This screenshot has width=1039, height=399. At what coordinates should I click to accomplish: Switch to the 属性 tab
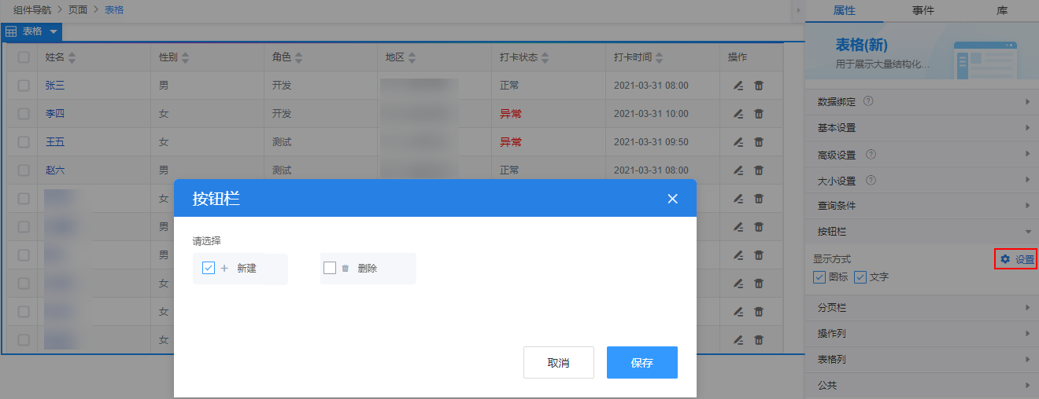[844, 10]
